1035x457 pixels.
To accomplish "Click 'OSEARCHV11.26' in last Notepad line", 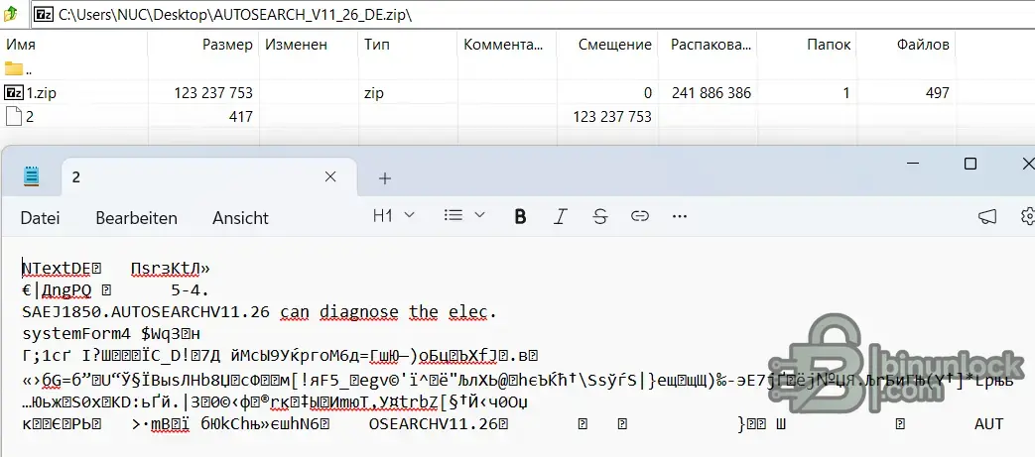I will point(434,423).
